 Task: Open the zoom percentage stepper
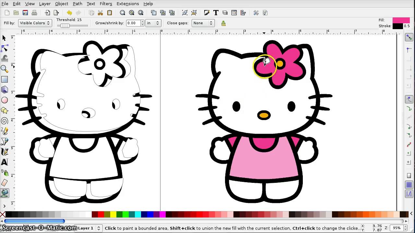click(405, 228)
